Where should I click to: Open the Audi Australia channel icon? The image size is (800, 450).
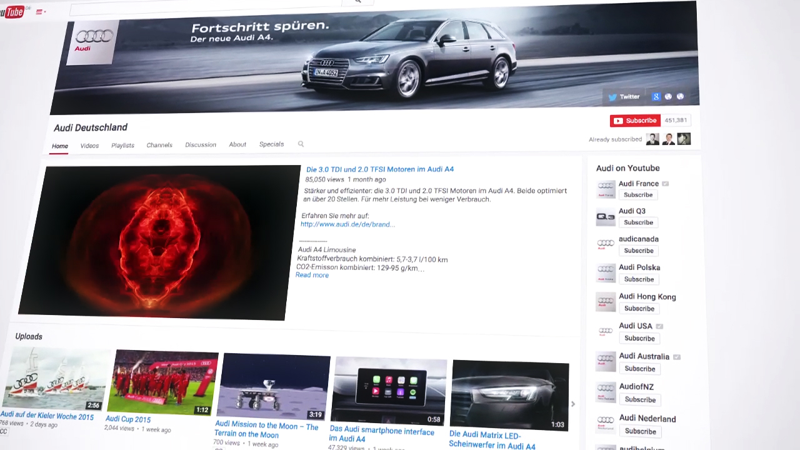[606, 362]
